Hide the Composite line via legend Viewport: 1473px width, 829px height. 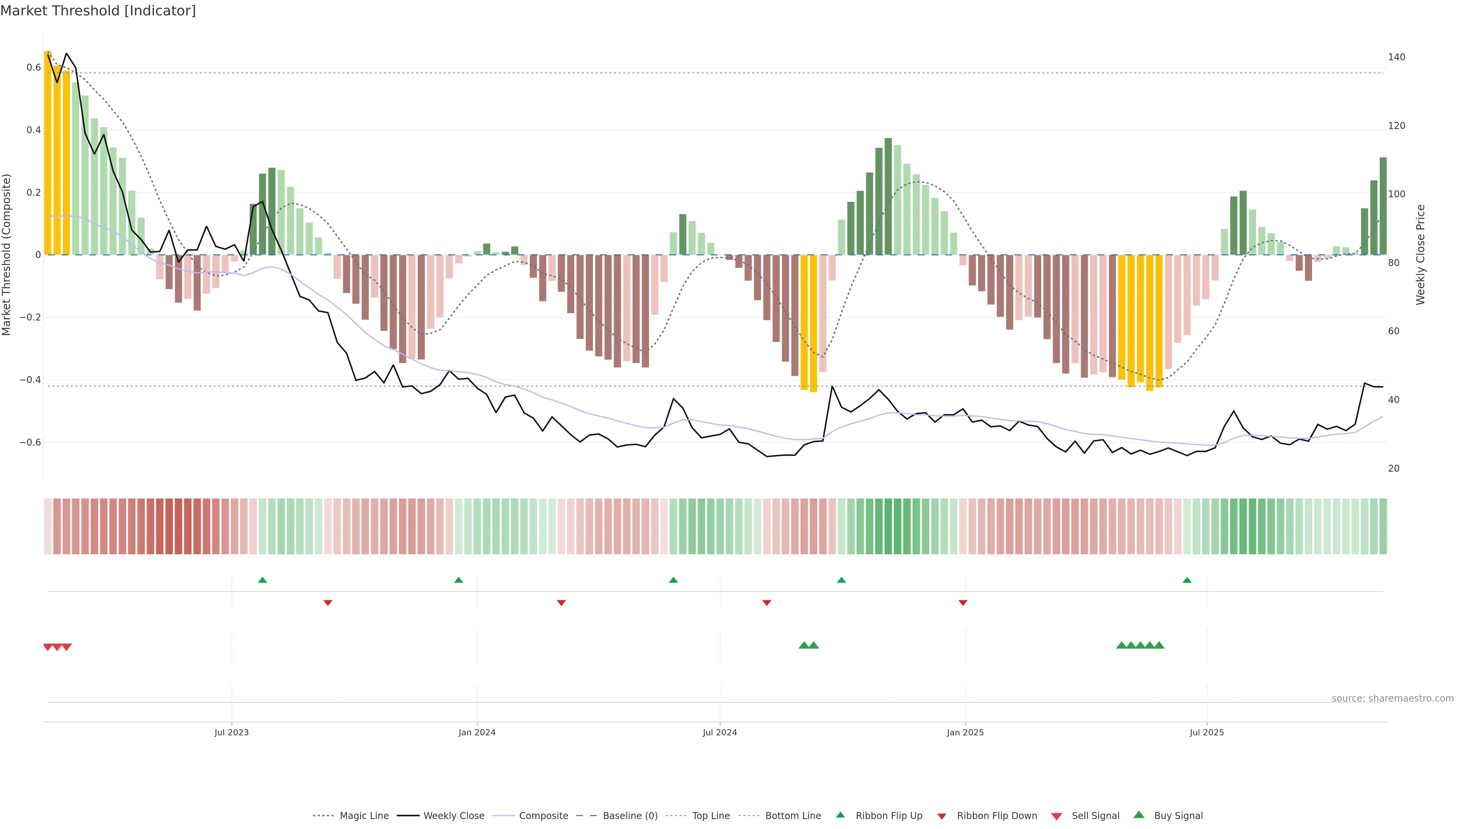click(x=543, y=816)
